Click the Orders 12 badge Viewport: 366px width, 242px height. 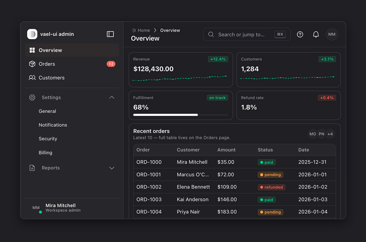click(111, 64)
